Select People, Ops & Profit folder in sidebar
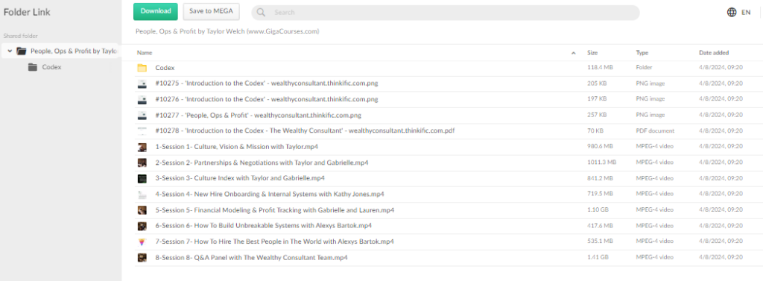The image size is (763, 281). [x=74, y=51]
